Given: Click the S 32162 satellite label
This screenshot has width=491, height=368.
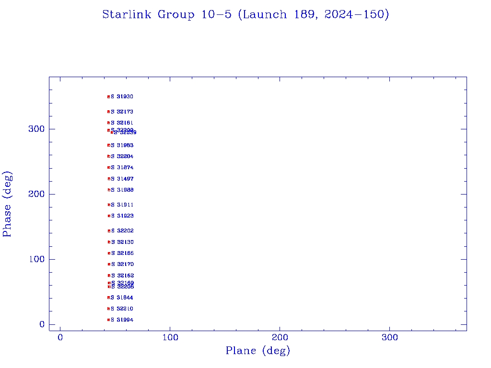Looking at the screenshot, I should [123, 276].
